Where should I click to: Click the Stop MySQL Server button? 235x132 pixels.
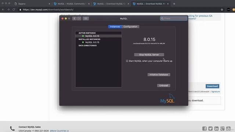click(149, 55)
